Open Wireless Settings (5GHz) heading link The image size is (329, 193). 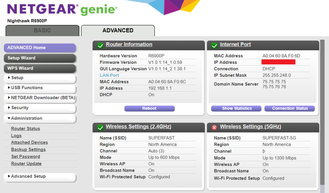tap(251, 127)
